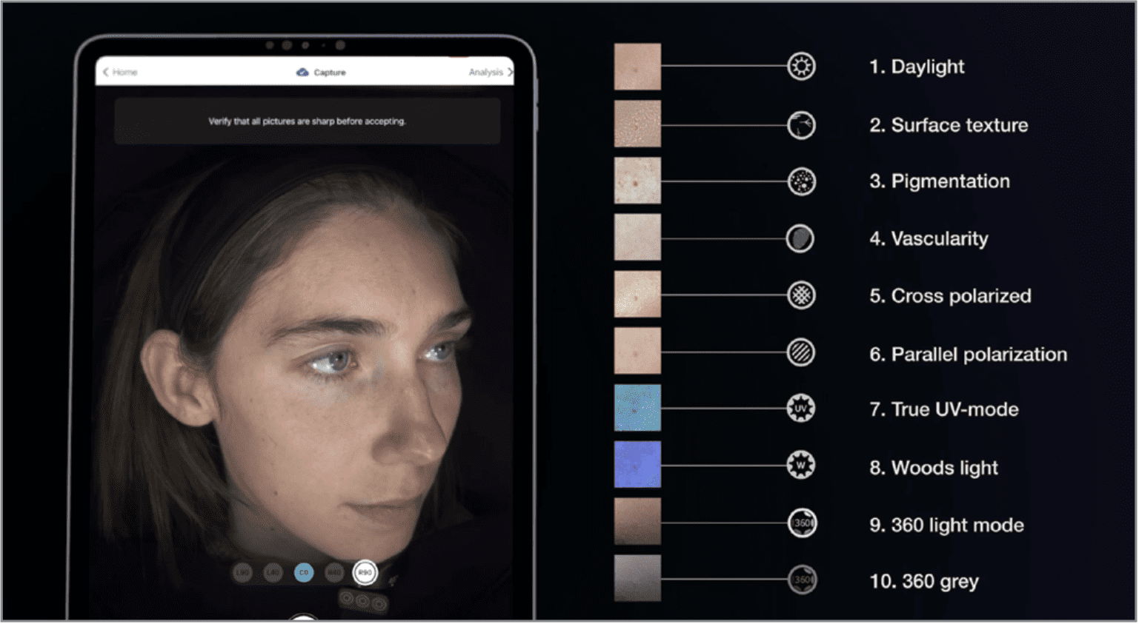The image size is (1139, 624).
Task: Click the cloud icon beside Capture
Action: tap(302, 73)
